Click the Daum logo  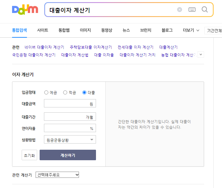click(25, 10)
